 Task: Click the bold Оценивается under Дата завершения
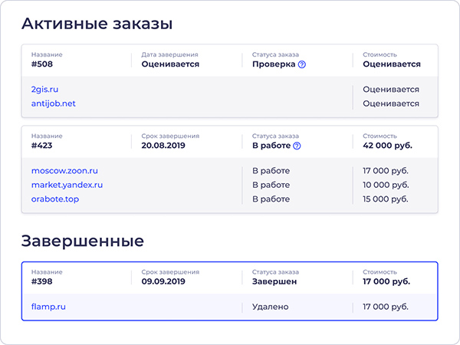pyautogui.click(x=170, y=64)
